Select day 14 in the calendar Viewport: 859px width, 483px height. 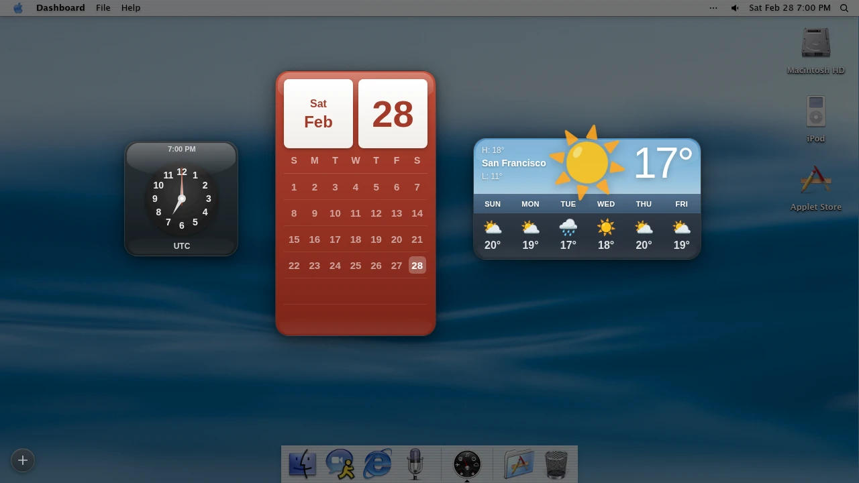pos(417,213)
